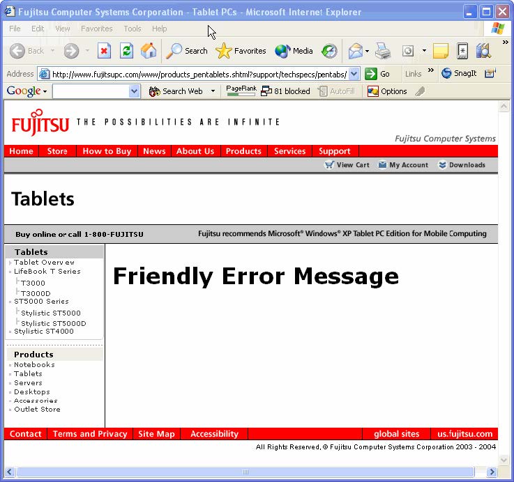Open the Notebooks product link
This screenshot has width=514, height=482.
(34, 365)
